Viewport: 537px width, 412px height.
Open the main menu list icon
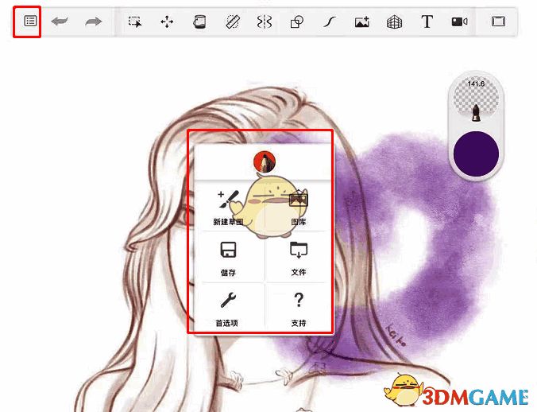(30, 21)
